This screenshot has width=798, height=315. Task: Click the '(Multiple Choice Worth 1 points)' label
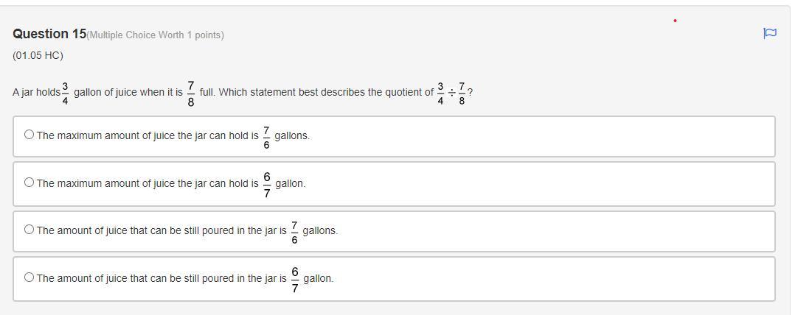pos(156,35)
